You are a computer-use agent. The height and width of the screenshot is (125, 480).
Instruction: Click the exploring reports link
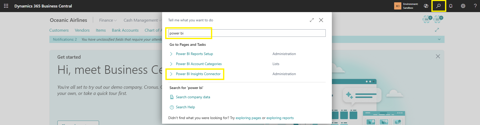(x=280, y=118)
